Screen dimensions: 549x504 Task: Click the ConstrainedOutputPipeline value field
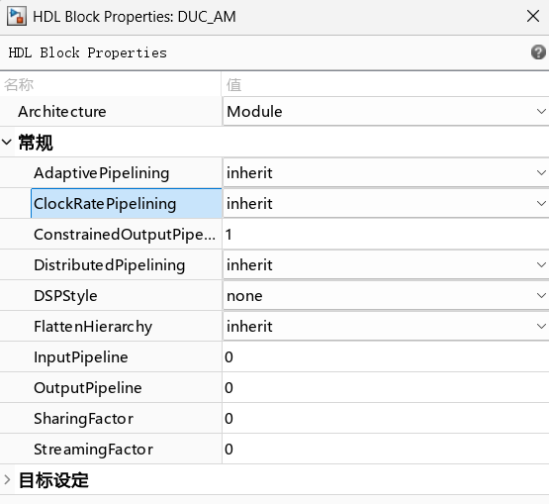(x=386, y=234)
